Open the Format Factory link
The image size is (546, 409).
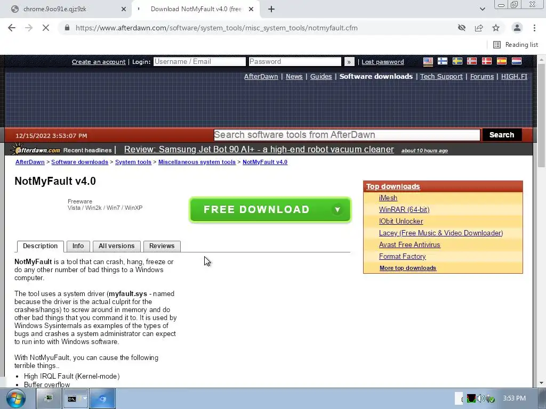point(402,256)
